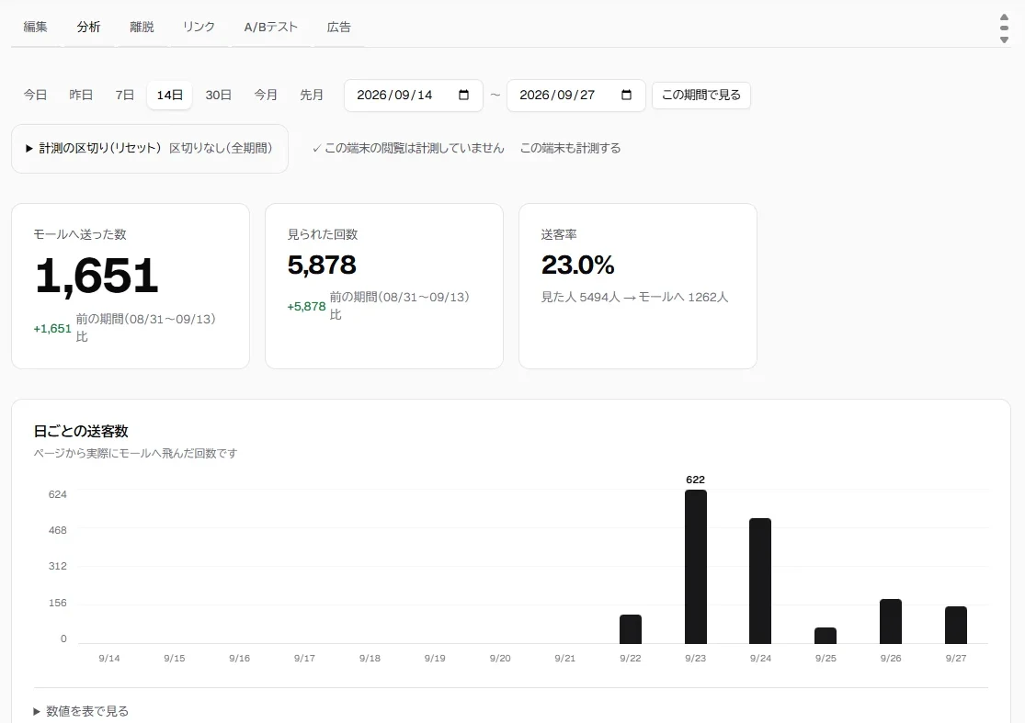Image resolution: width=1025 pixels, height=723 pixels.
Task: Click the 見た人 5494人 → モールへ 1262人 text
Action: (x=634, y=297)
